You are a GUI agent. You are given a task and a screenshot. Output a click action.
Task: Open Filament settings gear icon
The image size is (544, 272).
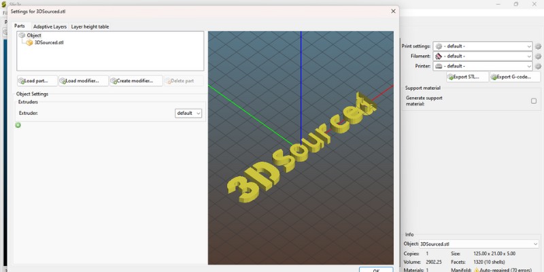click(x=538, y=56)
